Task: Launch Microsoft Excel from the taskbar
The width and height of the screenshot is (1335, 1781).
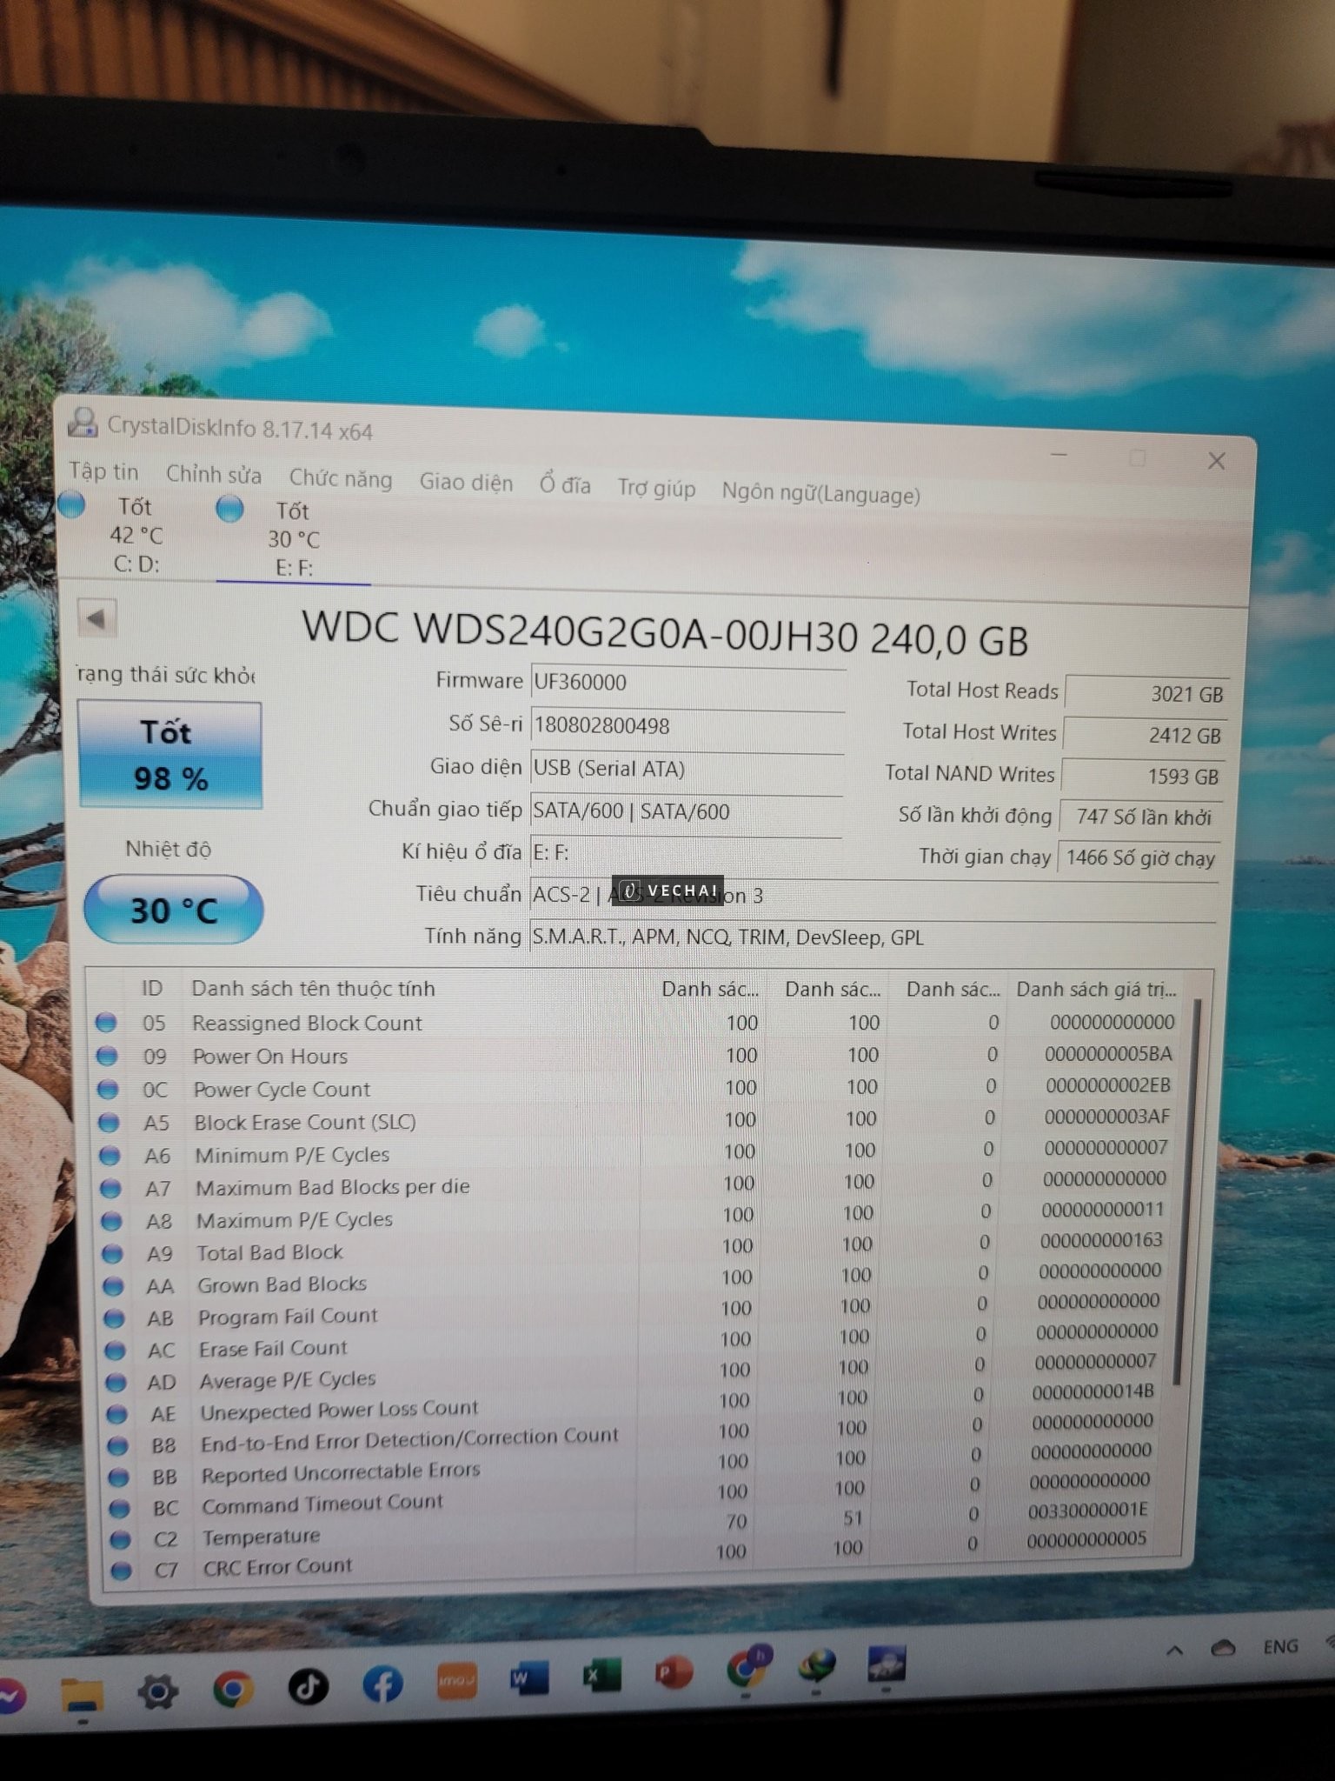Action: click(x=601, y=1675)
